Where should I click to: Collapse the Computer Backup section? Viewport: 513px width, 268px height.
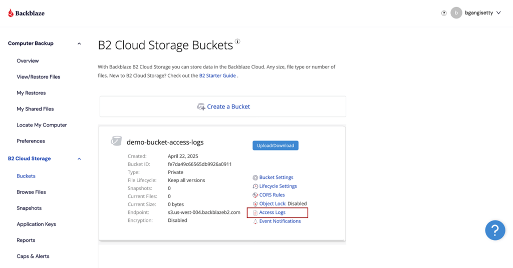[79, 43]
